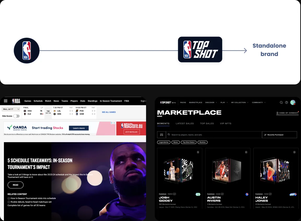
Task: Click the Code of Conduct document icon
Action: (x=277, y=113)
